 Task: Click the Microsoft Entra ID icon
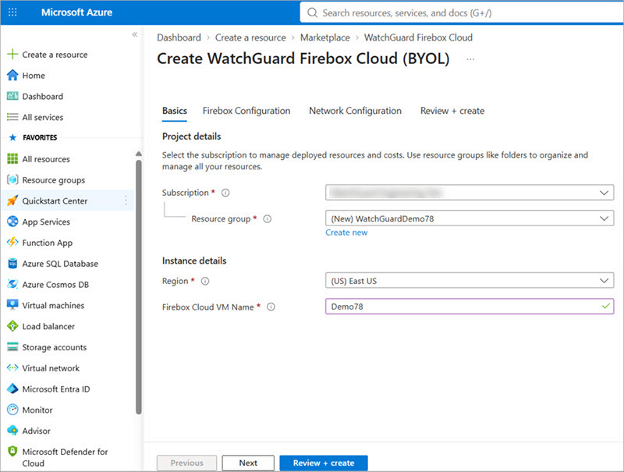12,389
